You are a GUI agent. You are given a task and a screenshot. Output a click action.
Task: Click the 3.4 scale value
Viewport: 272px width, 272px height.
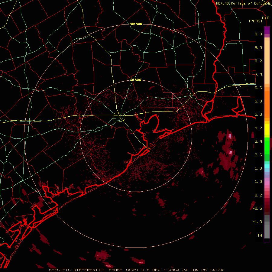coord(258,141)
